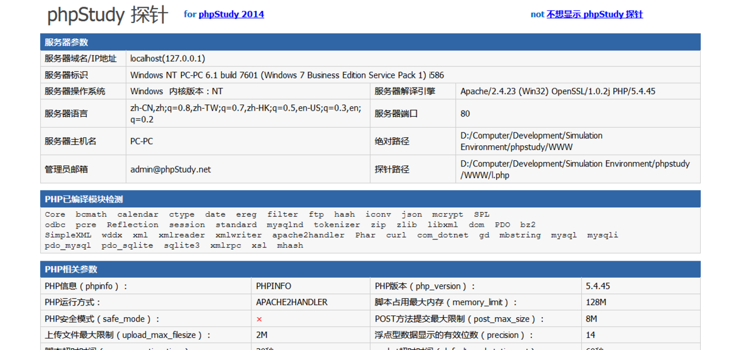The image size is (753, 350).
Task: Click the PHP安全模式（safe_mode） label
Action: pyautogui.click(x=103, y=318)
